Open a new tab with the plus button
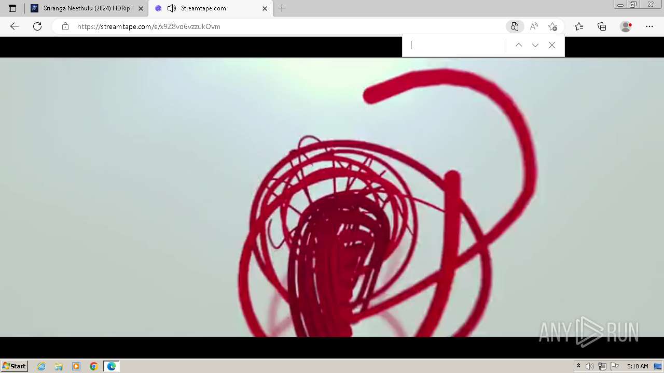The image size is (664, 373). pos(282,8)
